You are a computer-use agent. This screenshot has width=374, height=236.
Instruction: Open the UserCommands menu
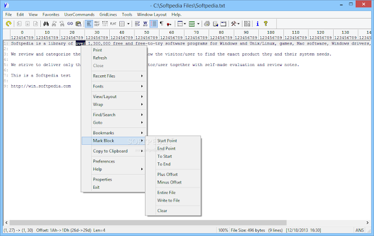click(x=79, y=15)
